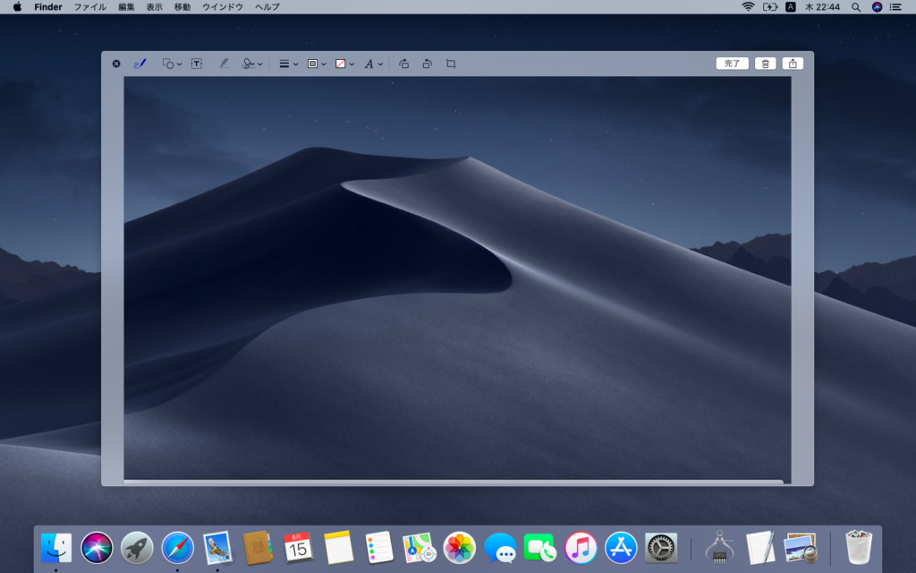The width and height of the screenshot is (916, 573).
Task: Open battery status menu
Action: click(x=770, y=7)
